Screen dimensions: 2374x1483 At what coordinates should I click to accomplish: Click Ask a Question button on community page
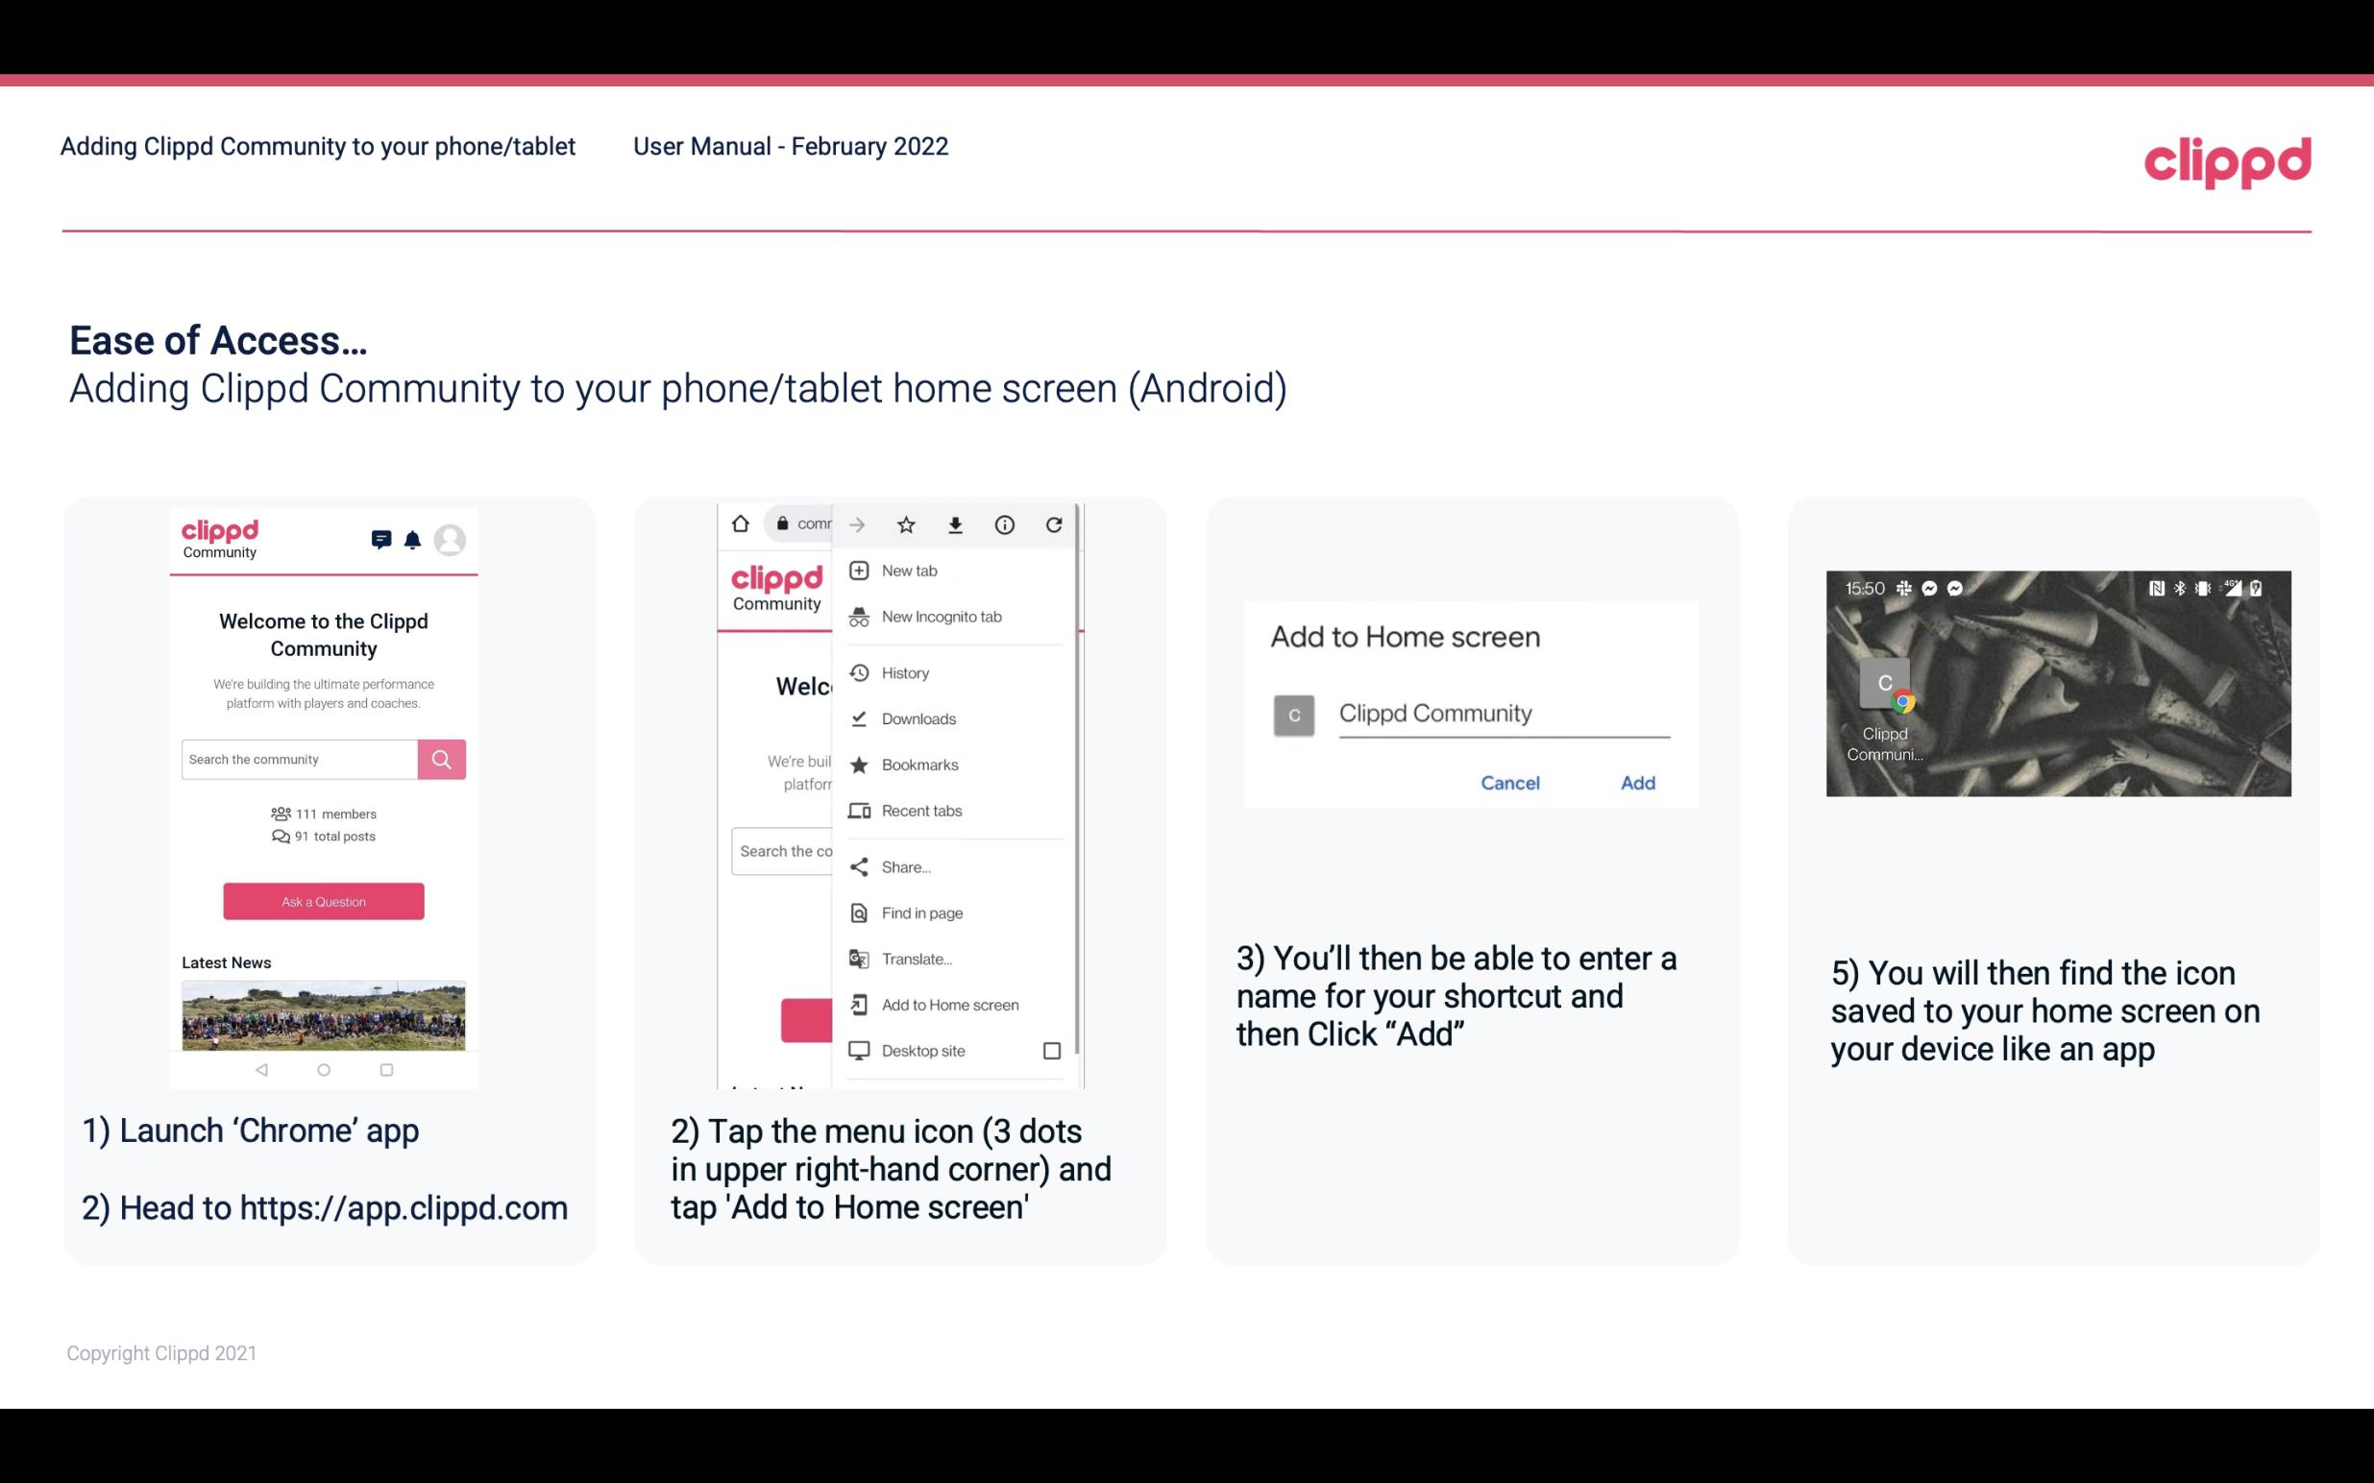(323, 900)
